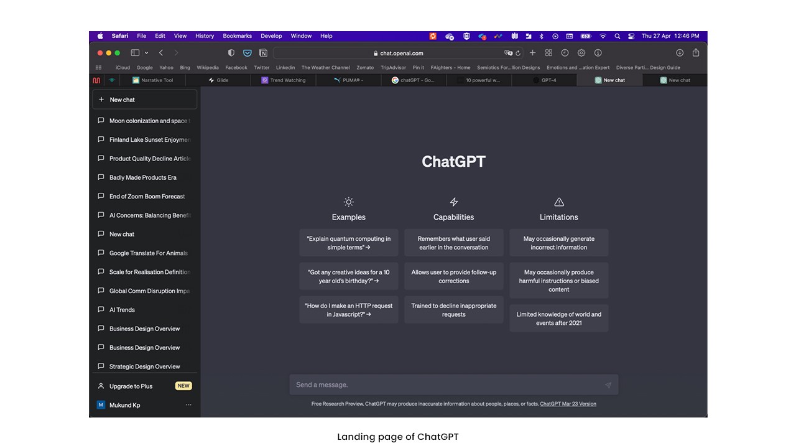
Task: Click the plus icon in New chat button
Action: tap(101, 100)
